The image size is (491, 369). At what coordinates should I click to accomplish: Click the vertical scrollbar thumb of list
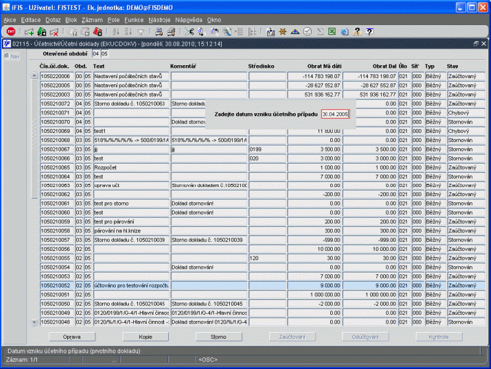[34, 139]
